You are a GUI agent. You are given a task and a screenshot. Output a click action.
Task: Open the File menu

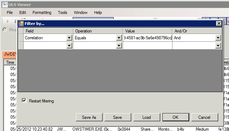click(x=10, y=12)
